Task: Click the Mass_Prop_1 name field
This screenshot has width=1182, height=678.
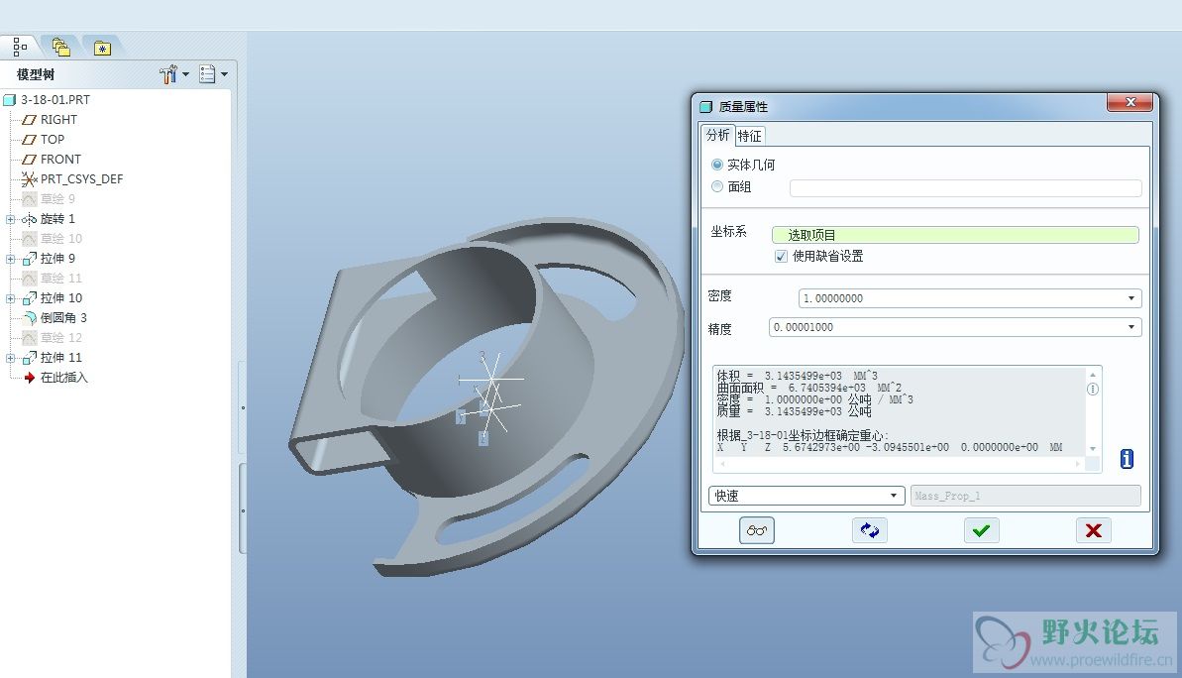Action: (1025, 496)
